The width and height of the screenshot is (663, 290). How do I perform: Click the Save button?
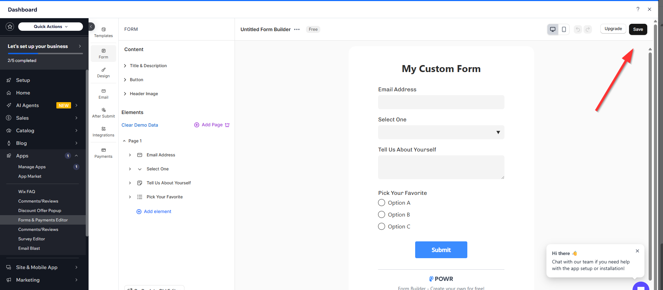coord(638,29)
